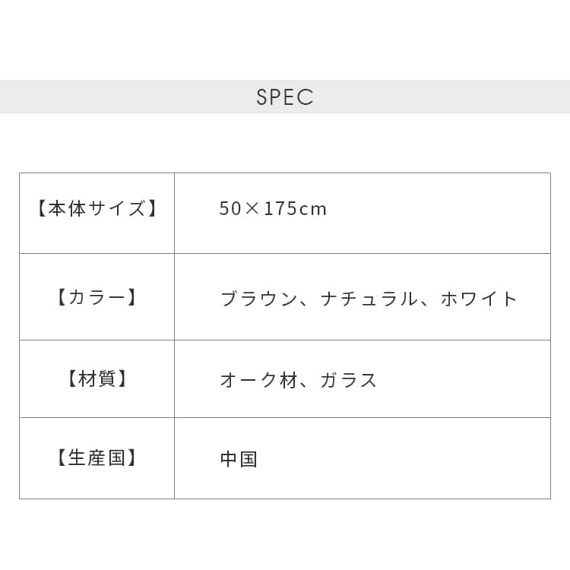Select the 【生産国】 label cell

(97, 458)
